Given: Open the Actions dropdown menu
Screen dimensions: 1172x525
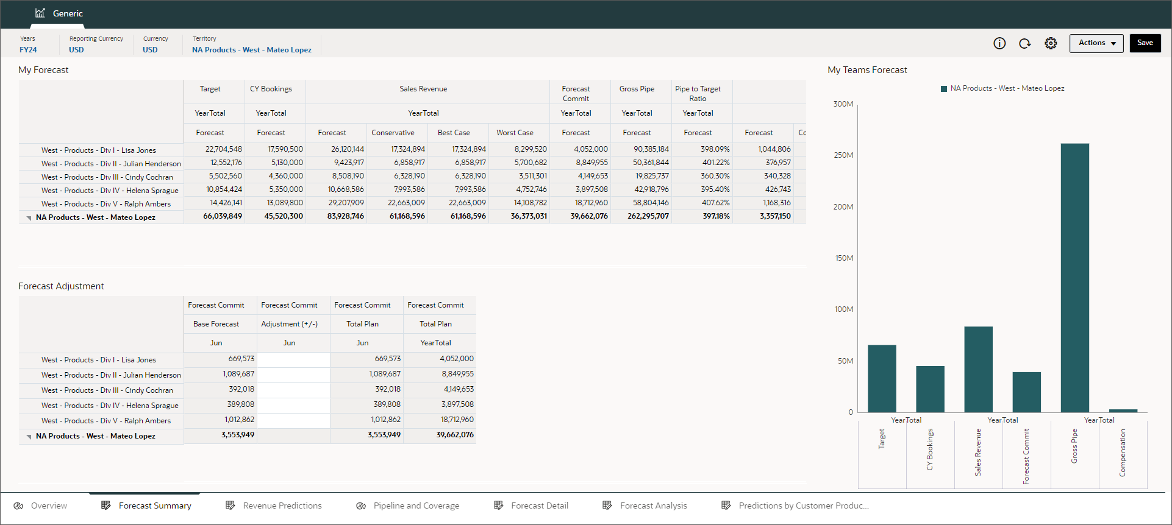Looking at the screenshot, I should coord(1096,43).
